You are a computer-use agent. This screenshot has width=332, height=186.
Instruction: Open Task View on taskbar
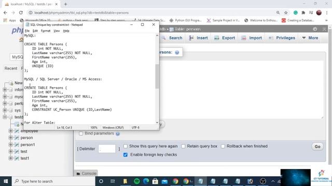(113, 181)
